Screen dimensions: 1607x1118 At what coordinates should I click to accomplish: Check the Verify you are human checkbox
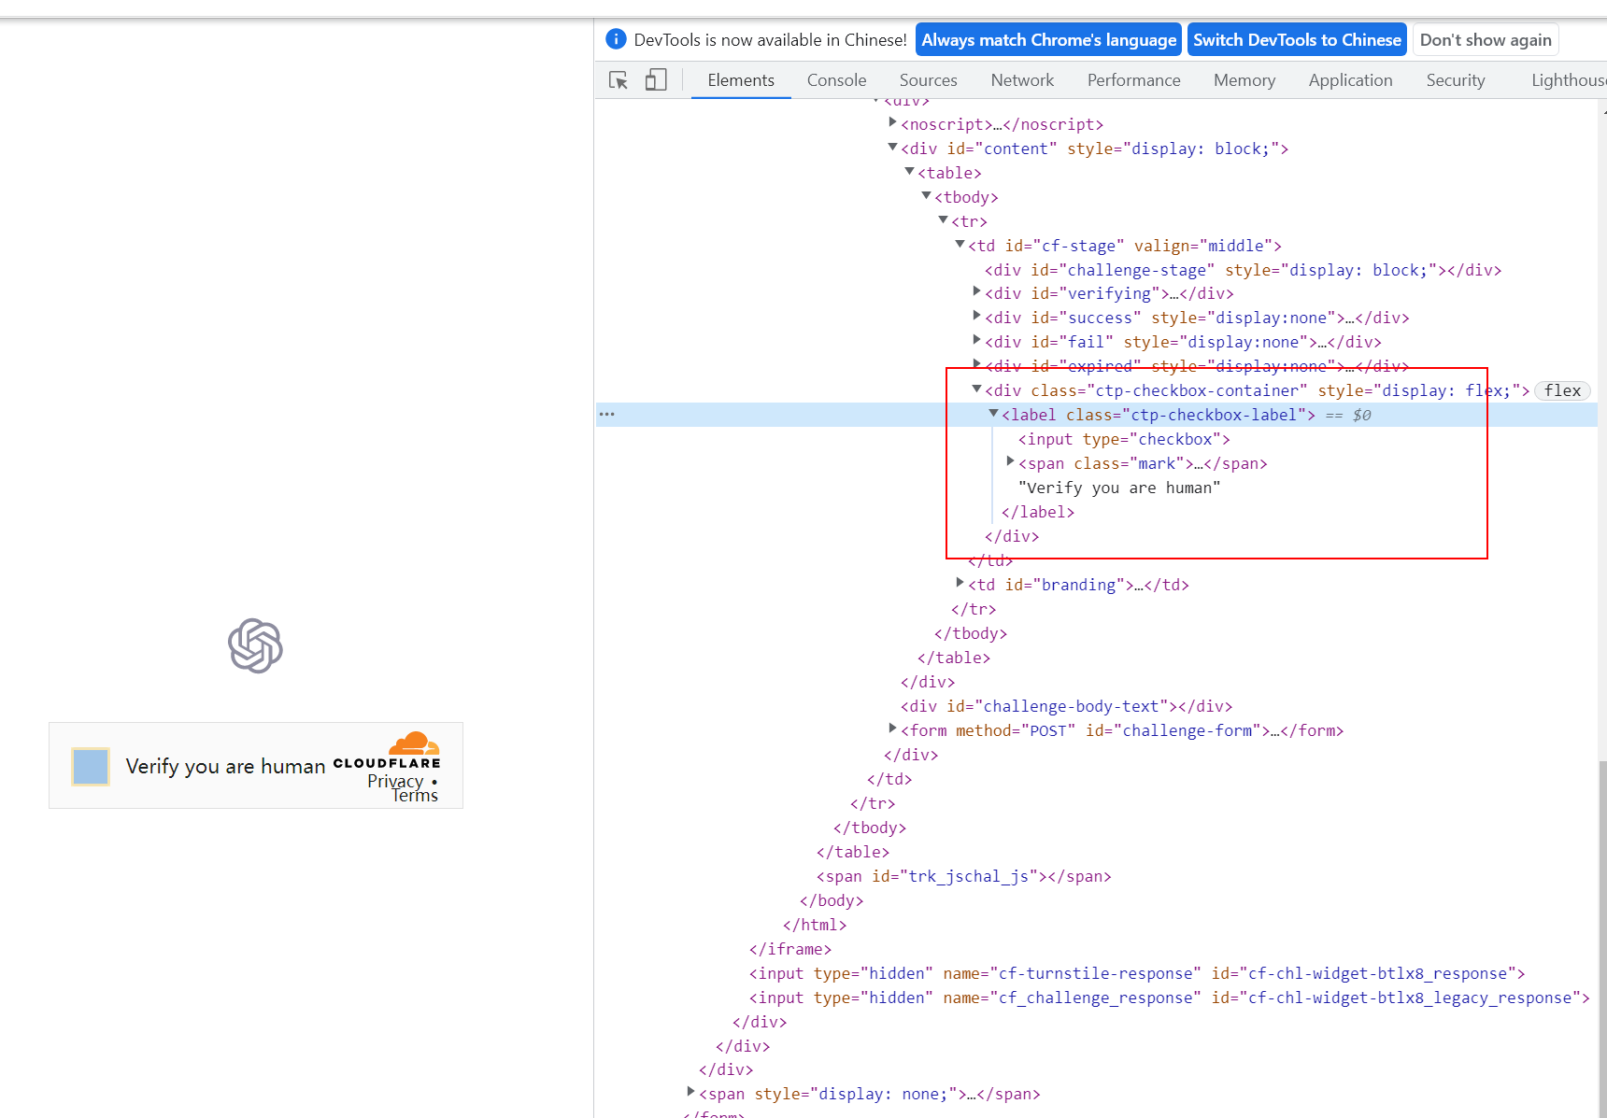coord(90,766)
